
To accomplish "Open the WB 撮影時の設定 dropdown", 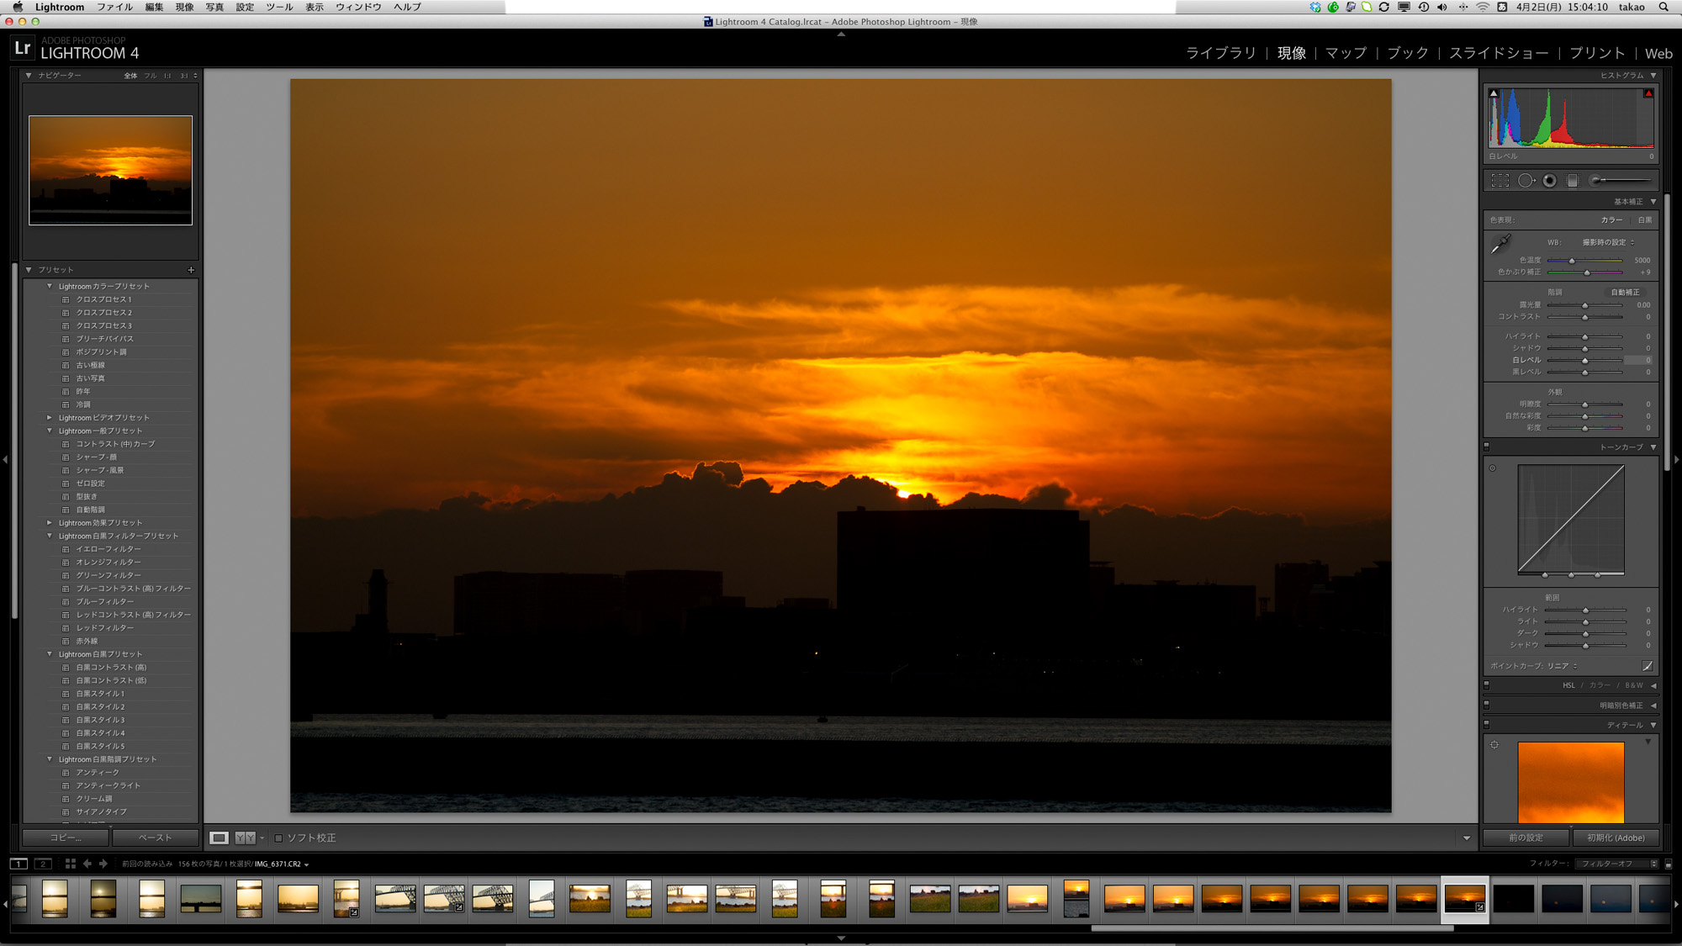I will tap(1608, 242).
